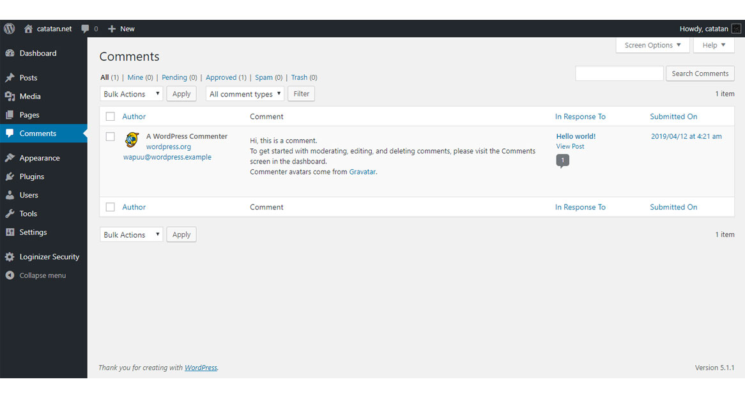The width and height of the screenshot is (745, 400).
Task: Open the Bulk Actions dropdown
Action: pyautogui.click(x=131, y=93)
